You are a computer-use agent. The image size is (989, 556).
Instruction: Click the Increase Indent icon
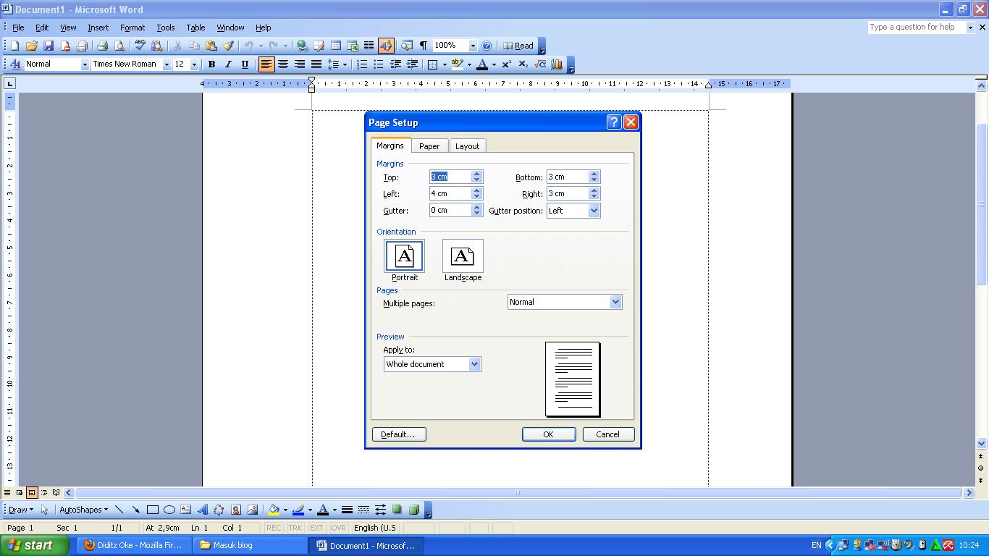[x=412, y=64]
